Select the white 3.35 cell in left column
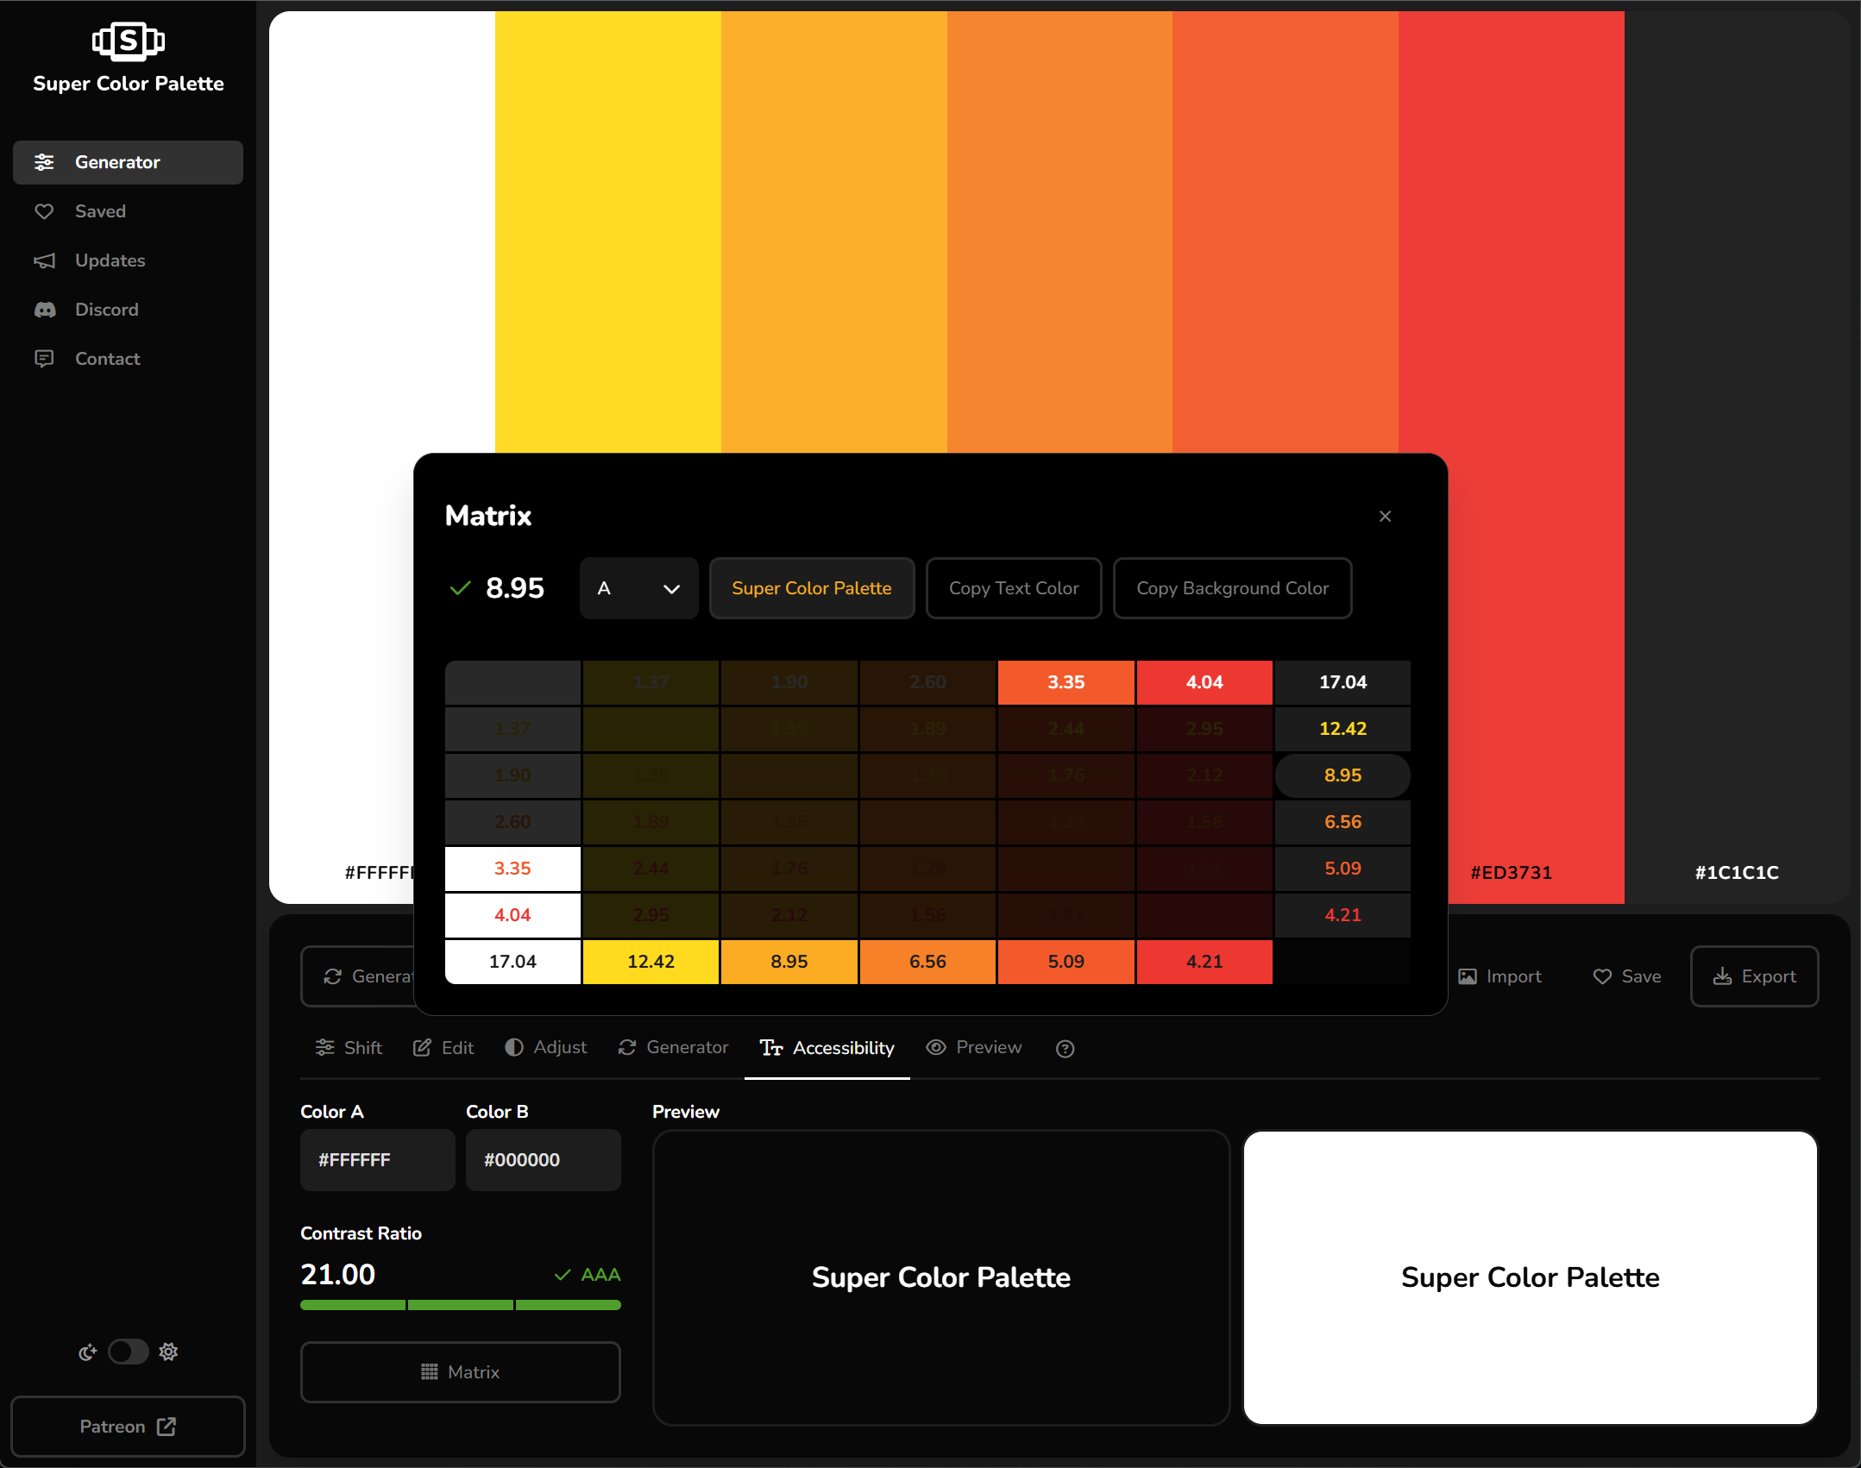Image resolution: width=1861 pixels, height=1468 pixels. pos(512,869)
